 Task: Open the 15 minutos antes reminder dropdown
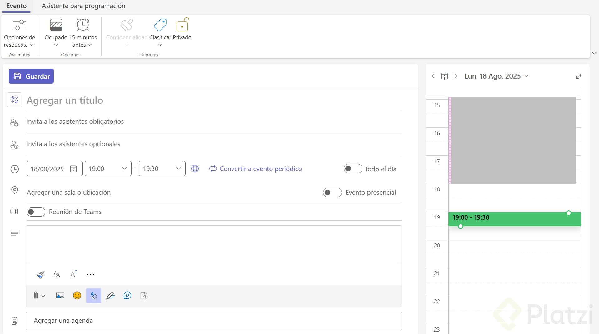pos(83,33)
